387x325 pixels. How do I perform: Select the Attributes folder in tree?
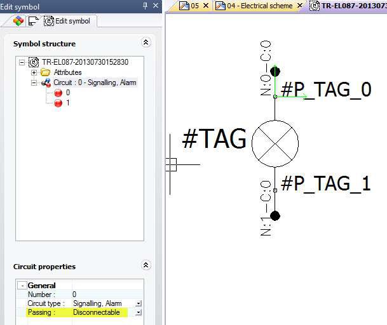point(67,72)
